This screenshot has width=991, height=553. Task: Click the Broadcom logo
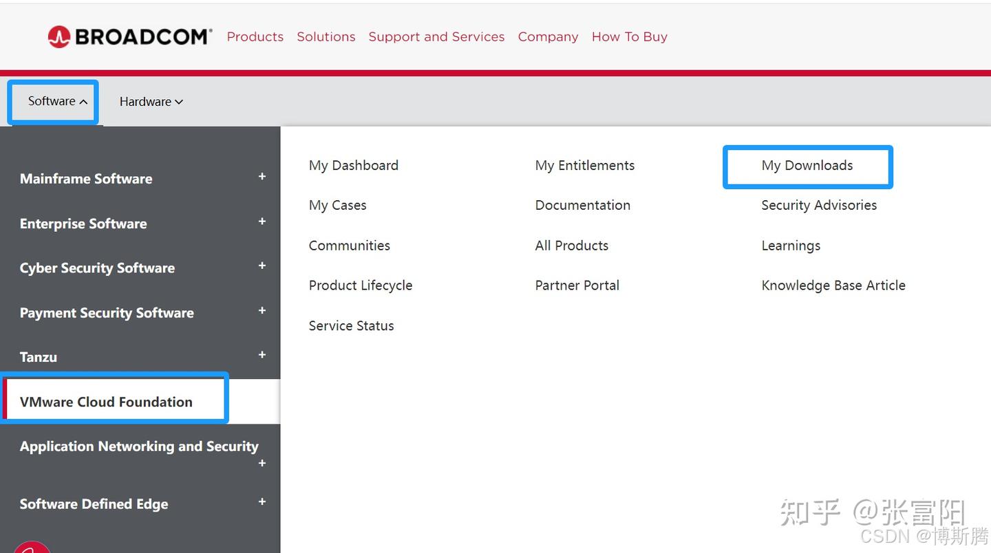(x=129, y=36)
